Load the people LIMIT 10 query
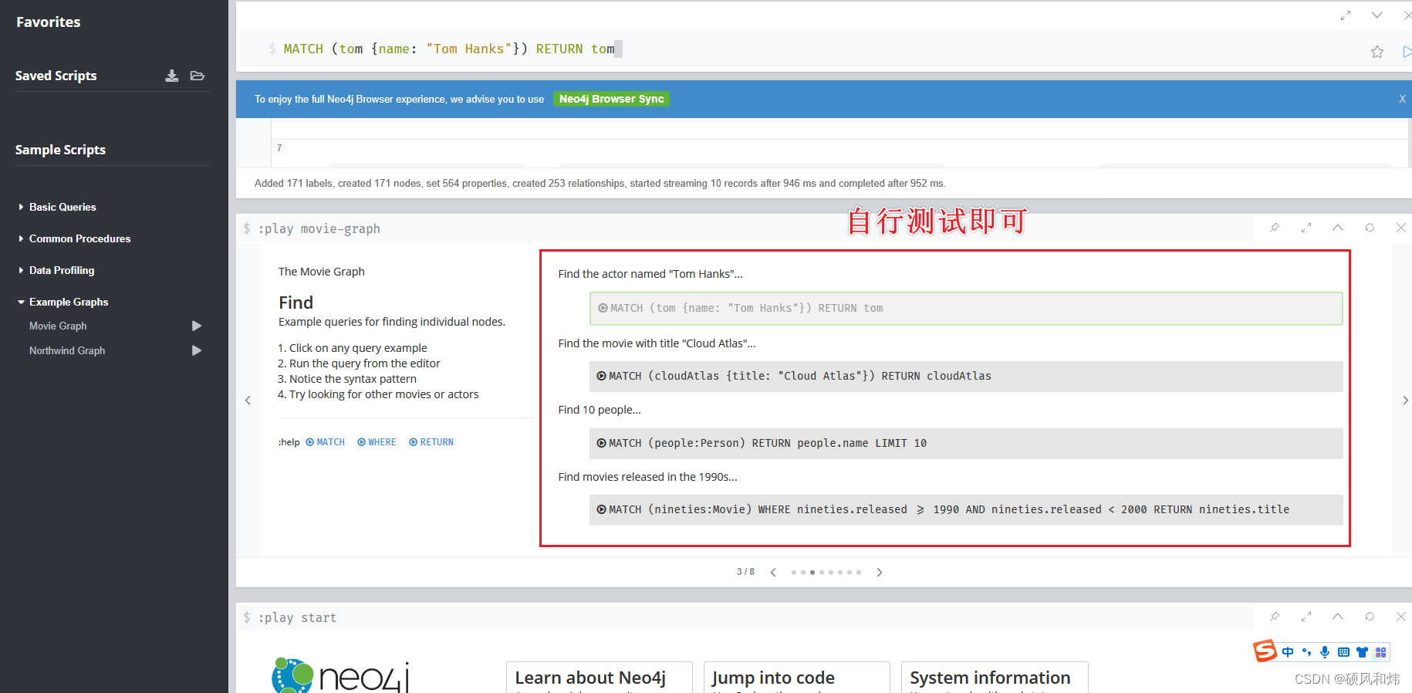 point(966,443)
